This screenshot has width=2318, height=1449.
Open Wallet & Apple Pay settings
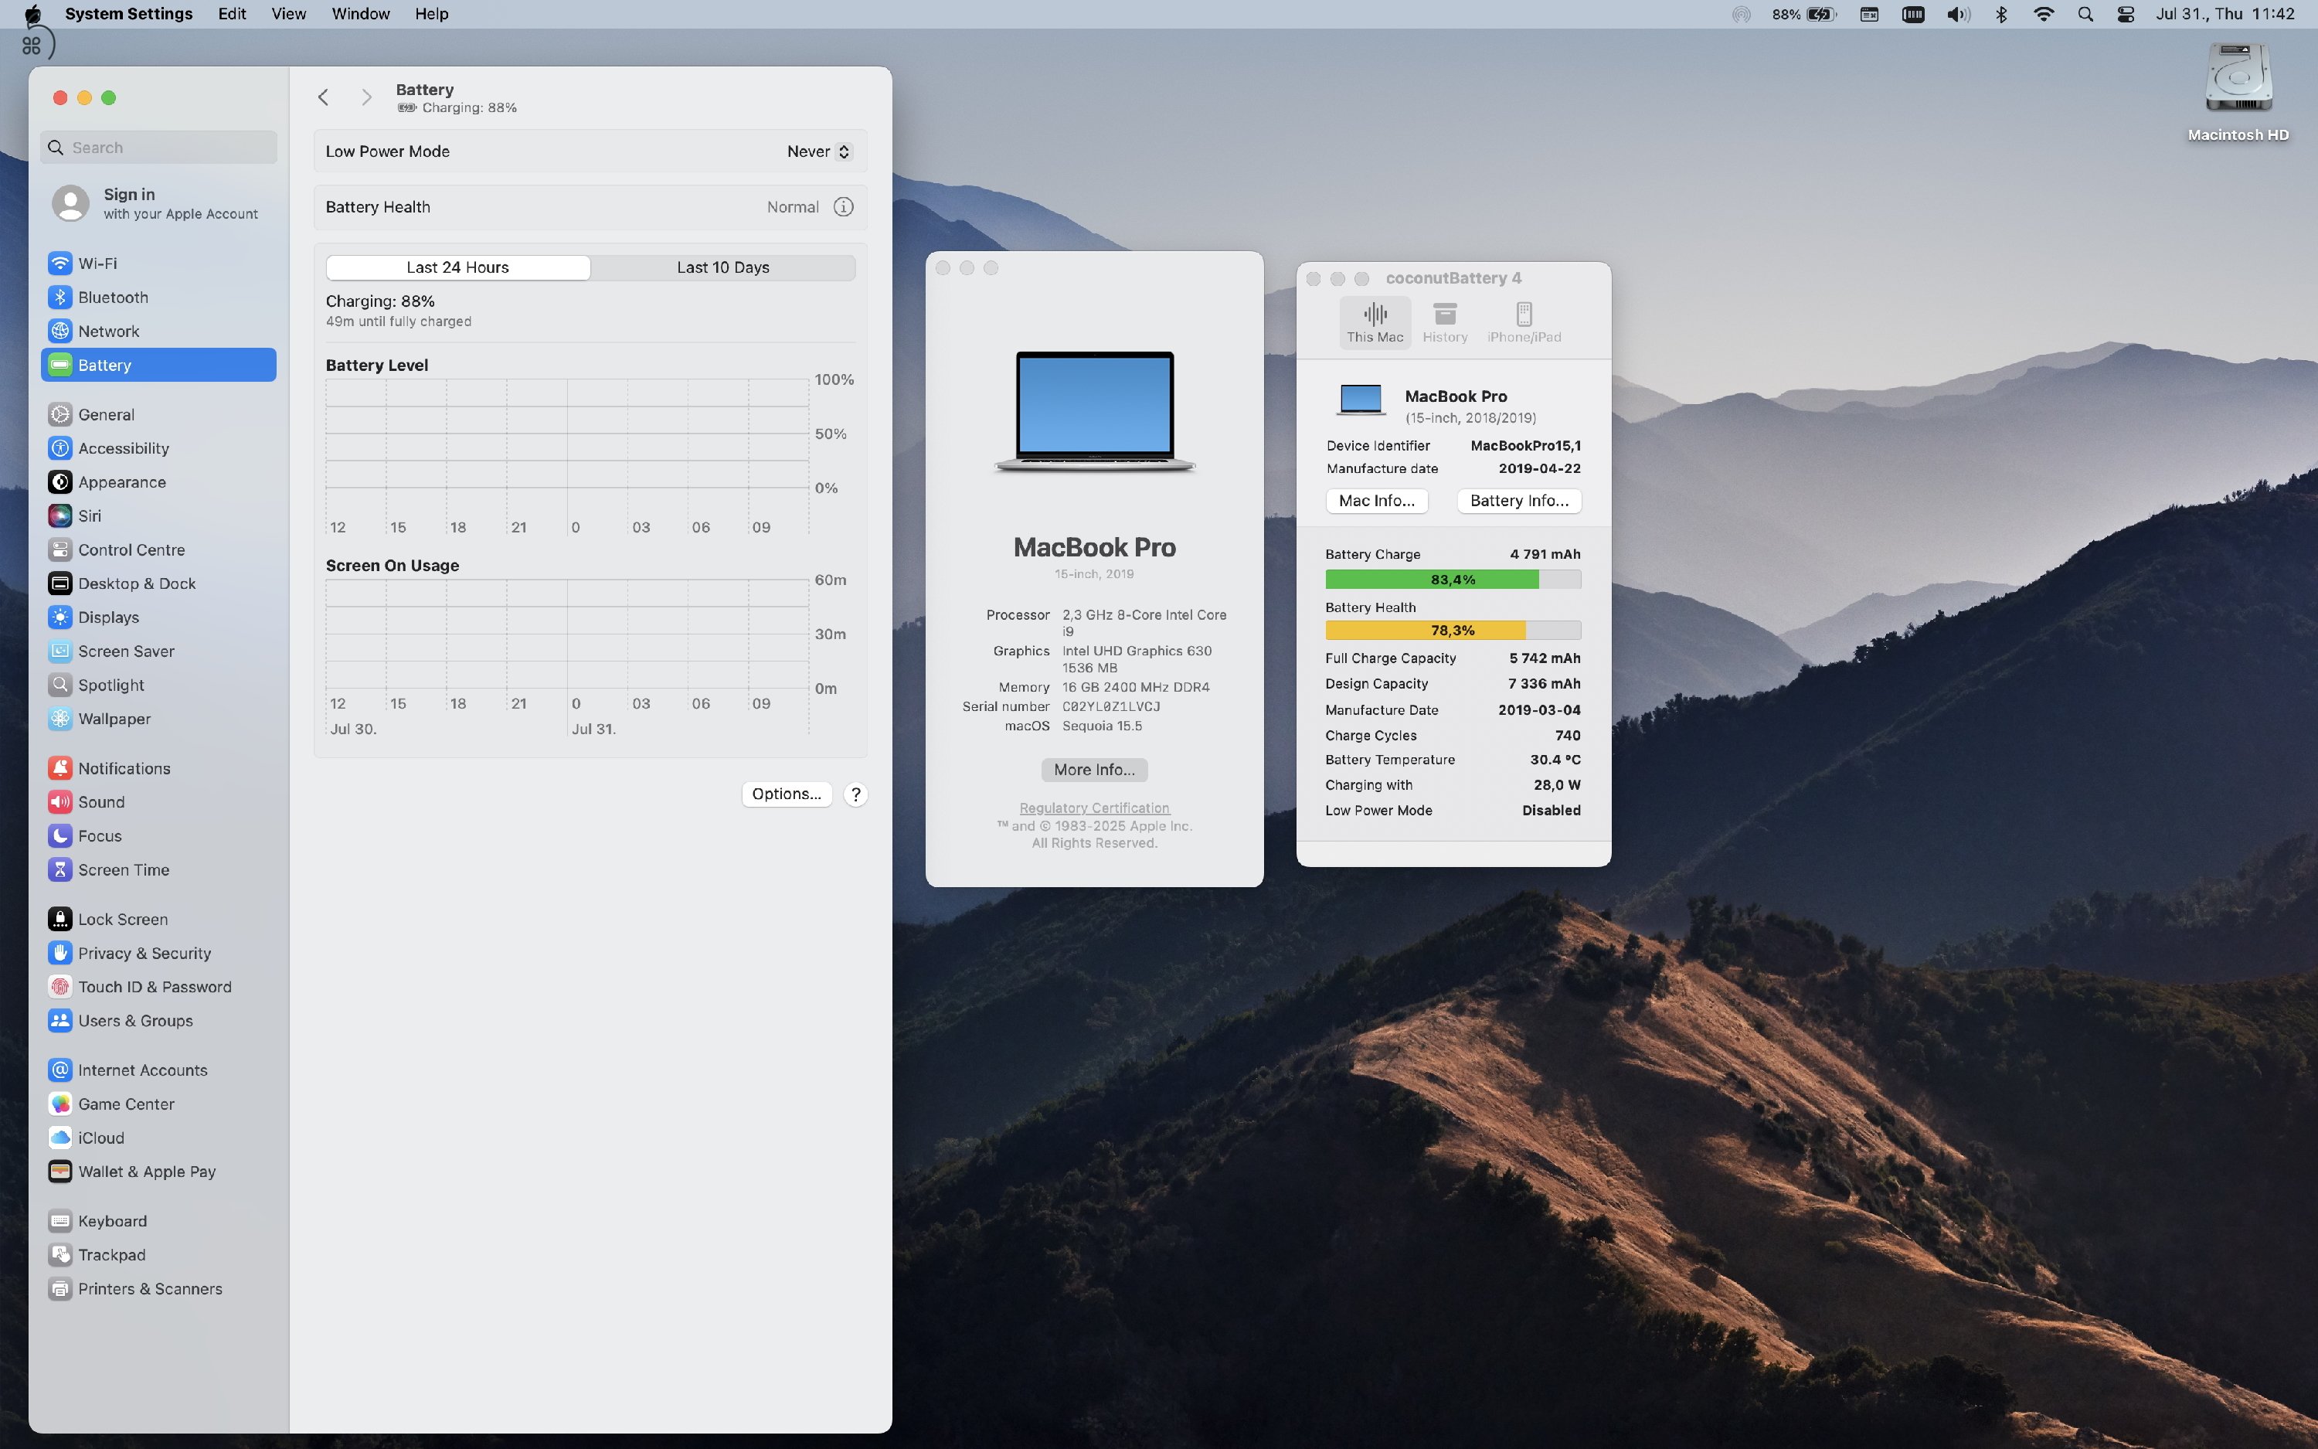(x=158, y=1172)
